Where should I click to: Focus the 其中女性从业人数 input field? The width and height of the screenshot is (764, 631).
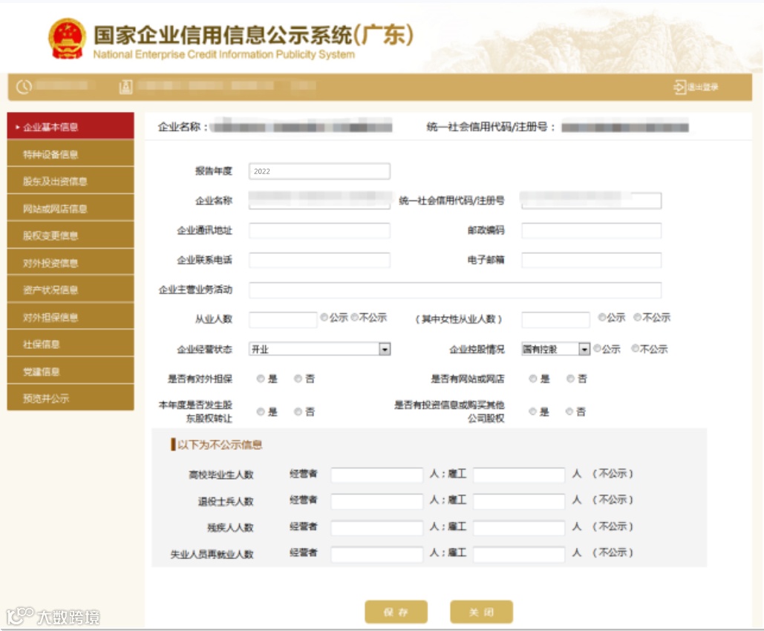pos(555,320)
